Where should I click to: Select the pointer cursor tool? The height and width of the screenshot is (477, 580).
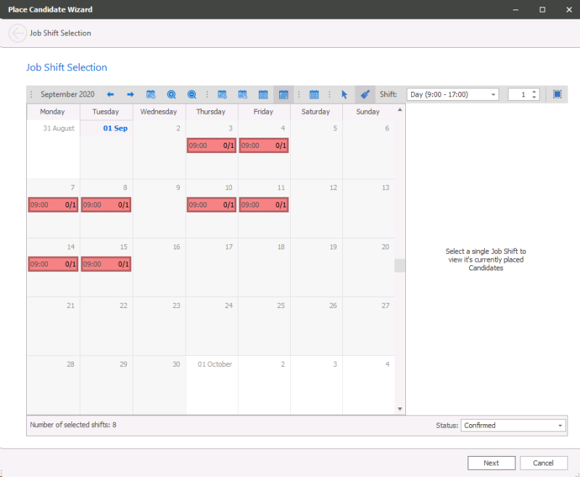click(x=344, y=94)
